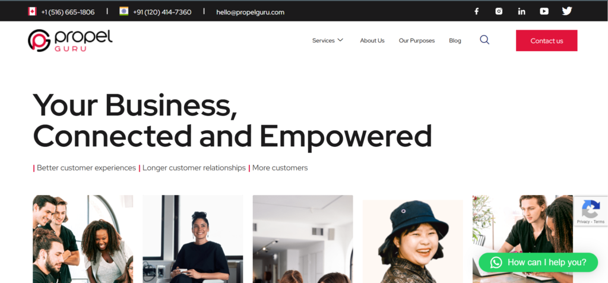Click the Propel Guru logo
608x283 pixels.
pyautogui.click(x=70, y=40)
